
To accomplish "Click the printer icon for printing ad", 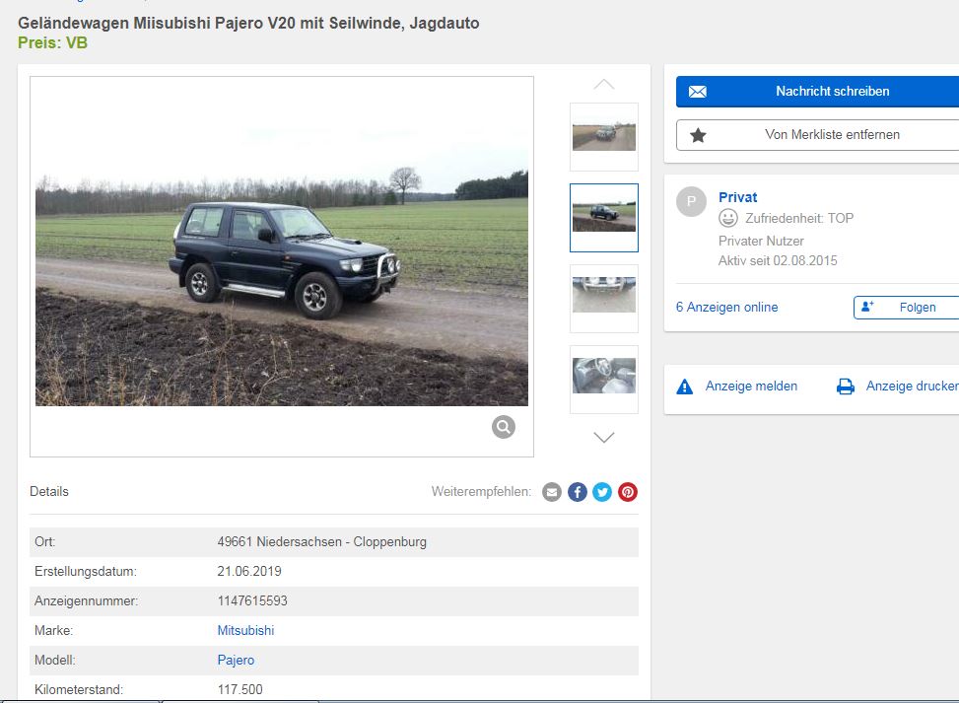I will 846,387.
